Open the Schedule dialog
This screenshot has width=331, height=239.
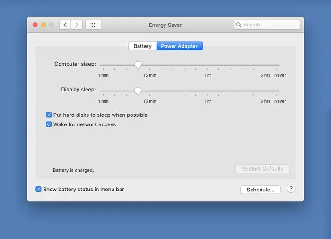point(260,190)
